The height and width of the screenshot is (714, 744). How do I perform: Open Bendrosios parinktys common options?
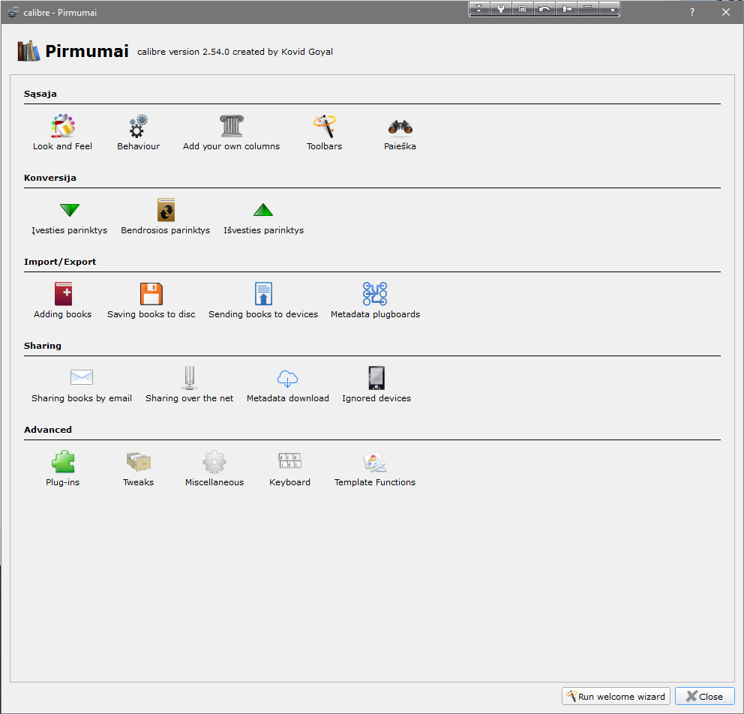(x=166, y=216)
